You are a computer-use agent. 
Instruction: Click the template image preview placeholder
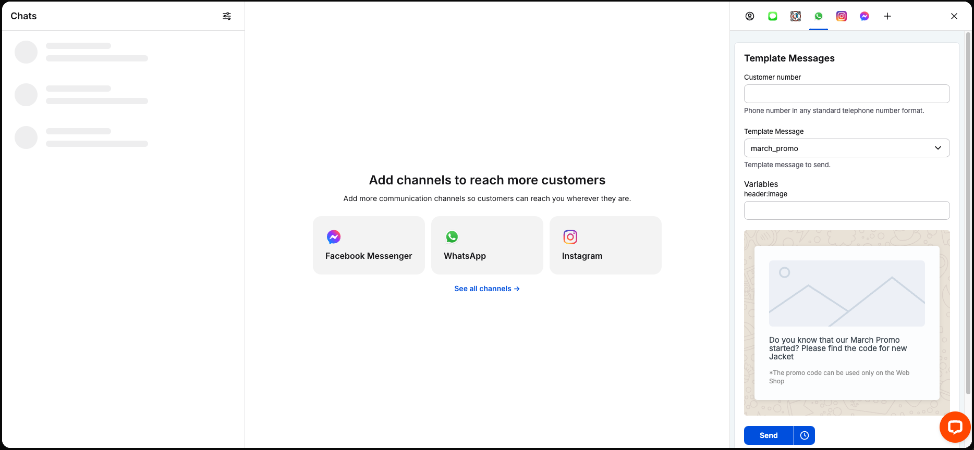click(x=846, y=294)
